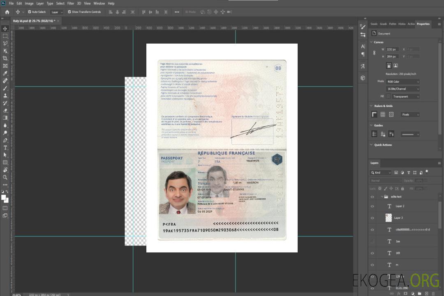Select the Eyedropper tool
444x296 pixels.
click(x=5, y=73)
